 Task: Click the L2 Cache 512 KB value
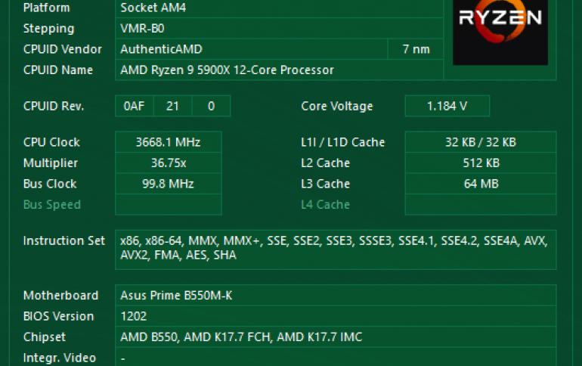(x=481, y=163)
